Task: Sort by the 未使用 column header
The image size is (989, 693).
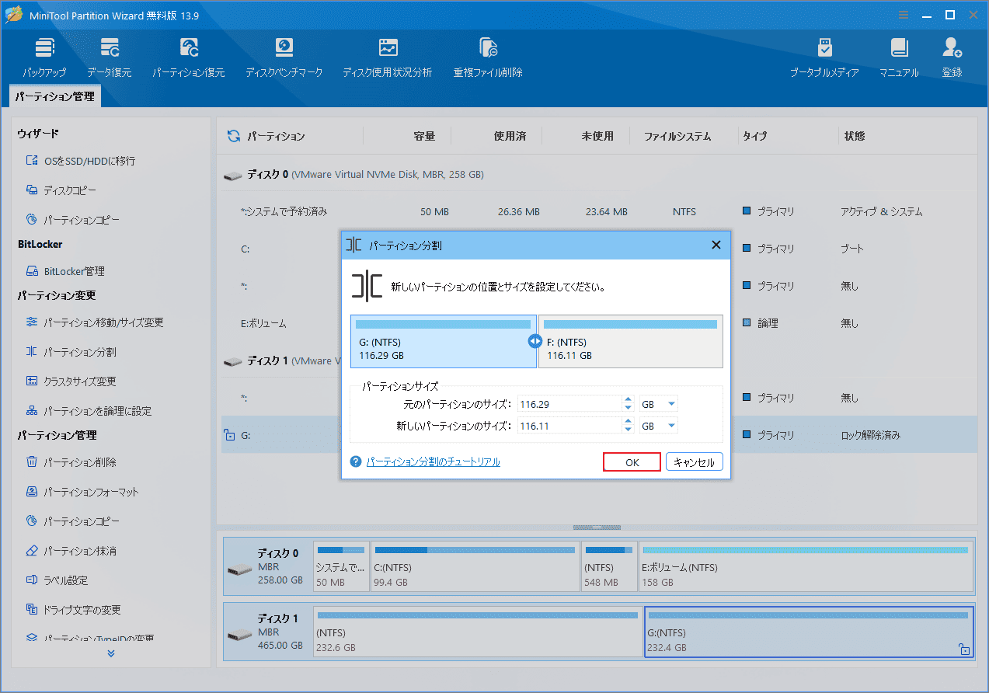Action: pyautogui.click(x=597, y=136)
